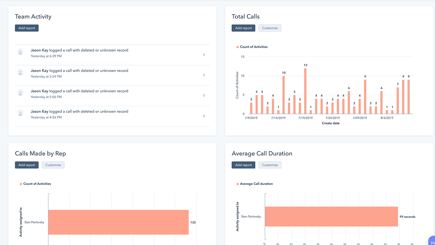Click avatar icon beside the 5:24 PM call
The width and height of the screenshot is (435, 245).
point(20,72)
